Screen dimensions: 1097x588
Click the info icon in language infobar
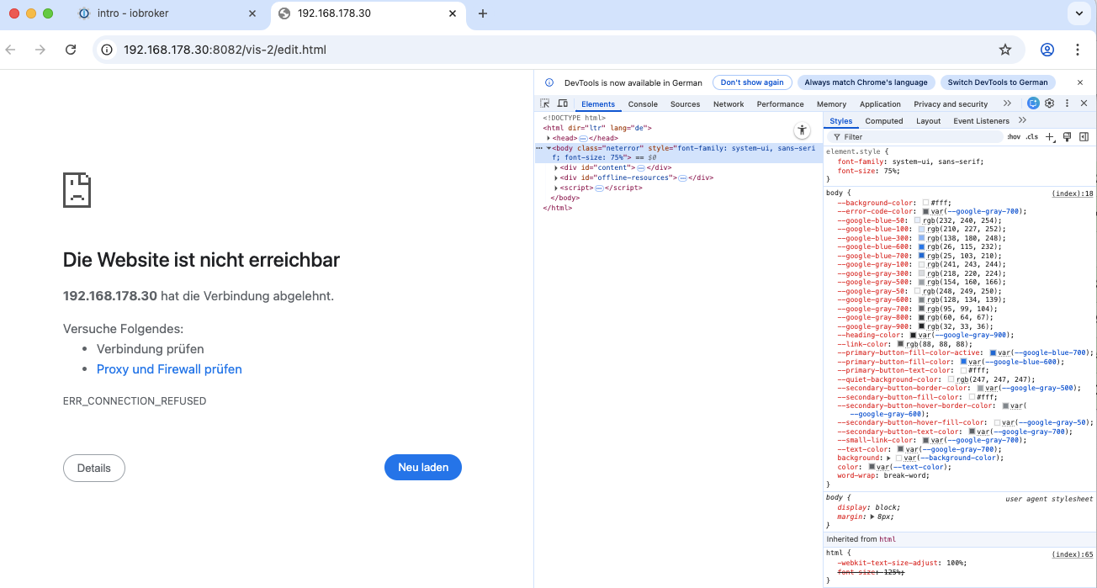[x=549, y=82]
